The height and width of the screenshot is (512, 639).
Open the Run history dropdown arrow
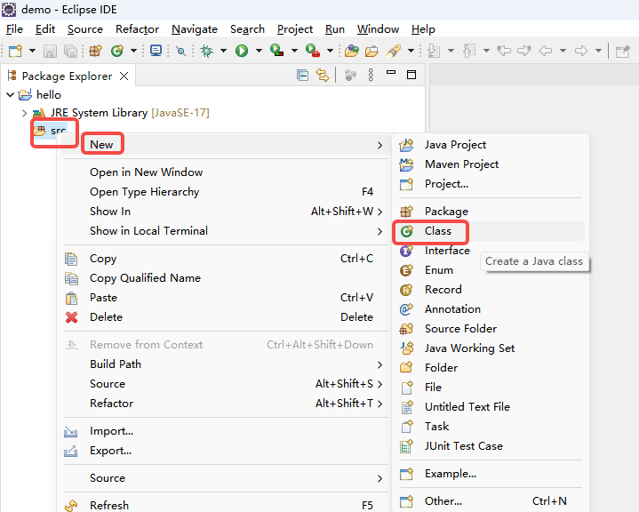tap(259, 52)
